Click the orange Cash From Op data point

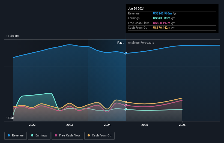click(126, 102)
